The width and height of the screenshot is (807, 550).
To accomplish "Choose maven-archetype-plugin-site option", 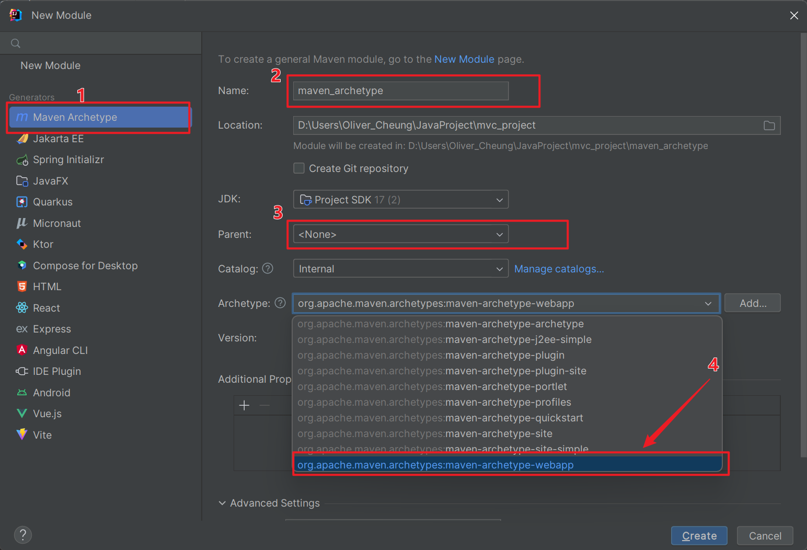I will 507,371.
